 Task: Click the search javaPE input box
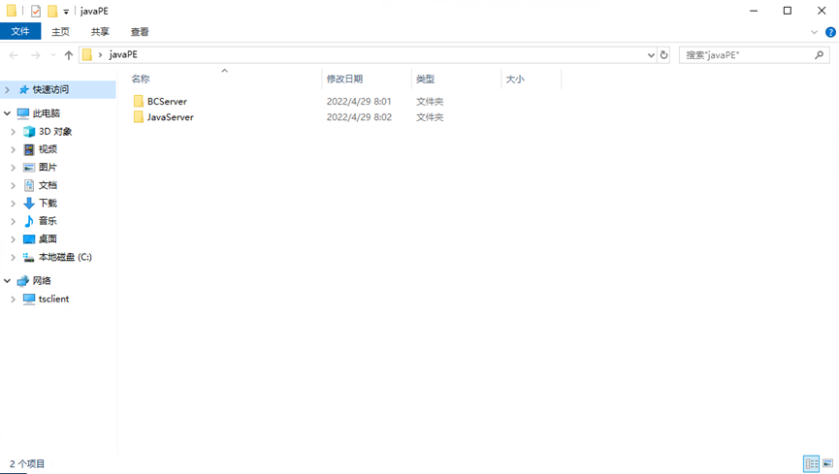point(747,55)
